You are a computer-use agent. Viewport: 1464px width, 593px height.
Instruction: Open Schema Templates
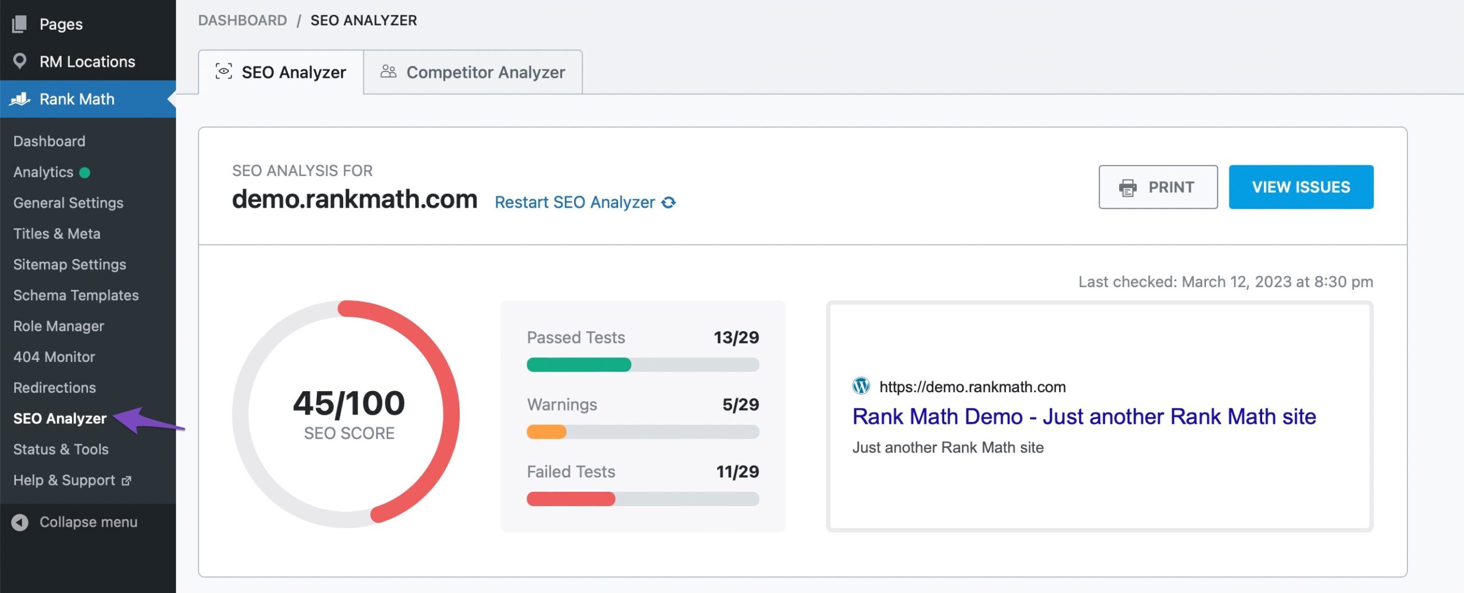click(x=76, y=296)
